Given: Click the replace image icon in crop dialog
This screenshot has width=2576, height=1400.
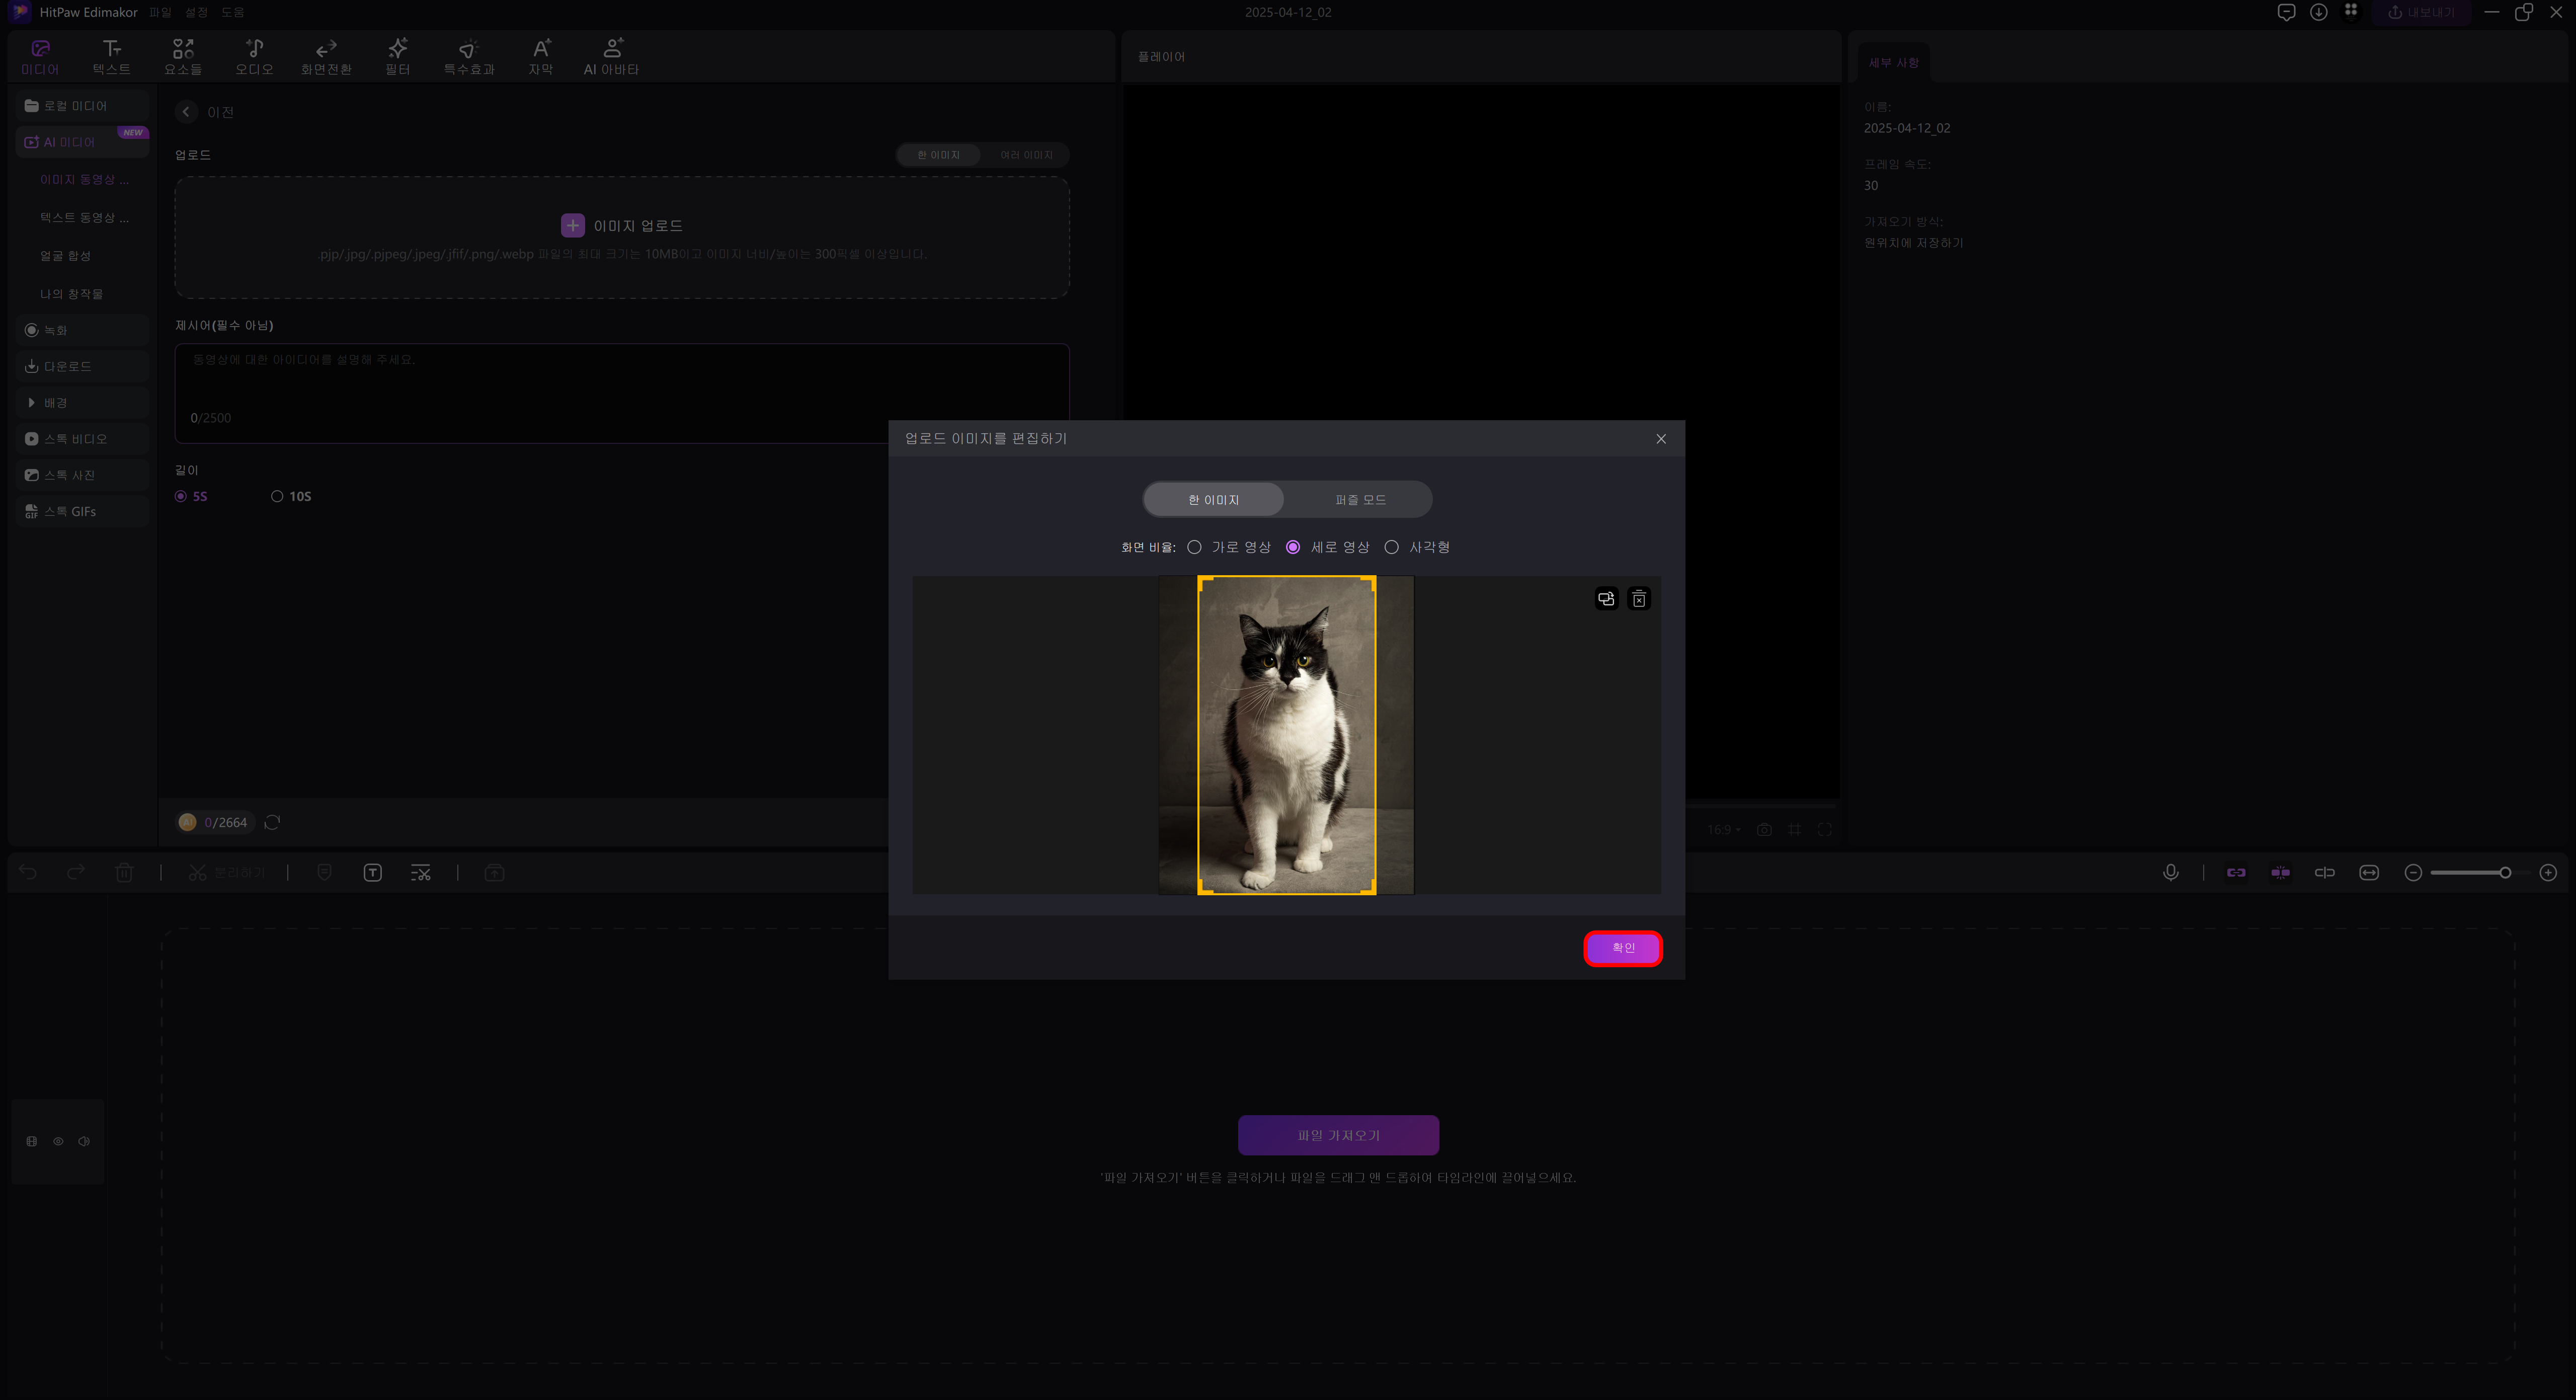Looking at the screenshot, I should [x=1606, y=599].
